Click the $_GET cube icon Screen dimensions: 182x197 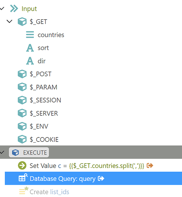pos(22,22)
